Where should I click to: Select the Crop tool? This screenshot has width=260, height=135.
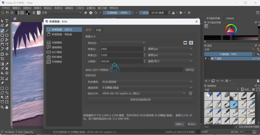click(2, 59)
